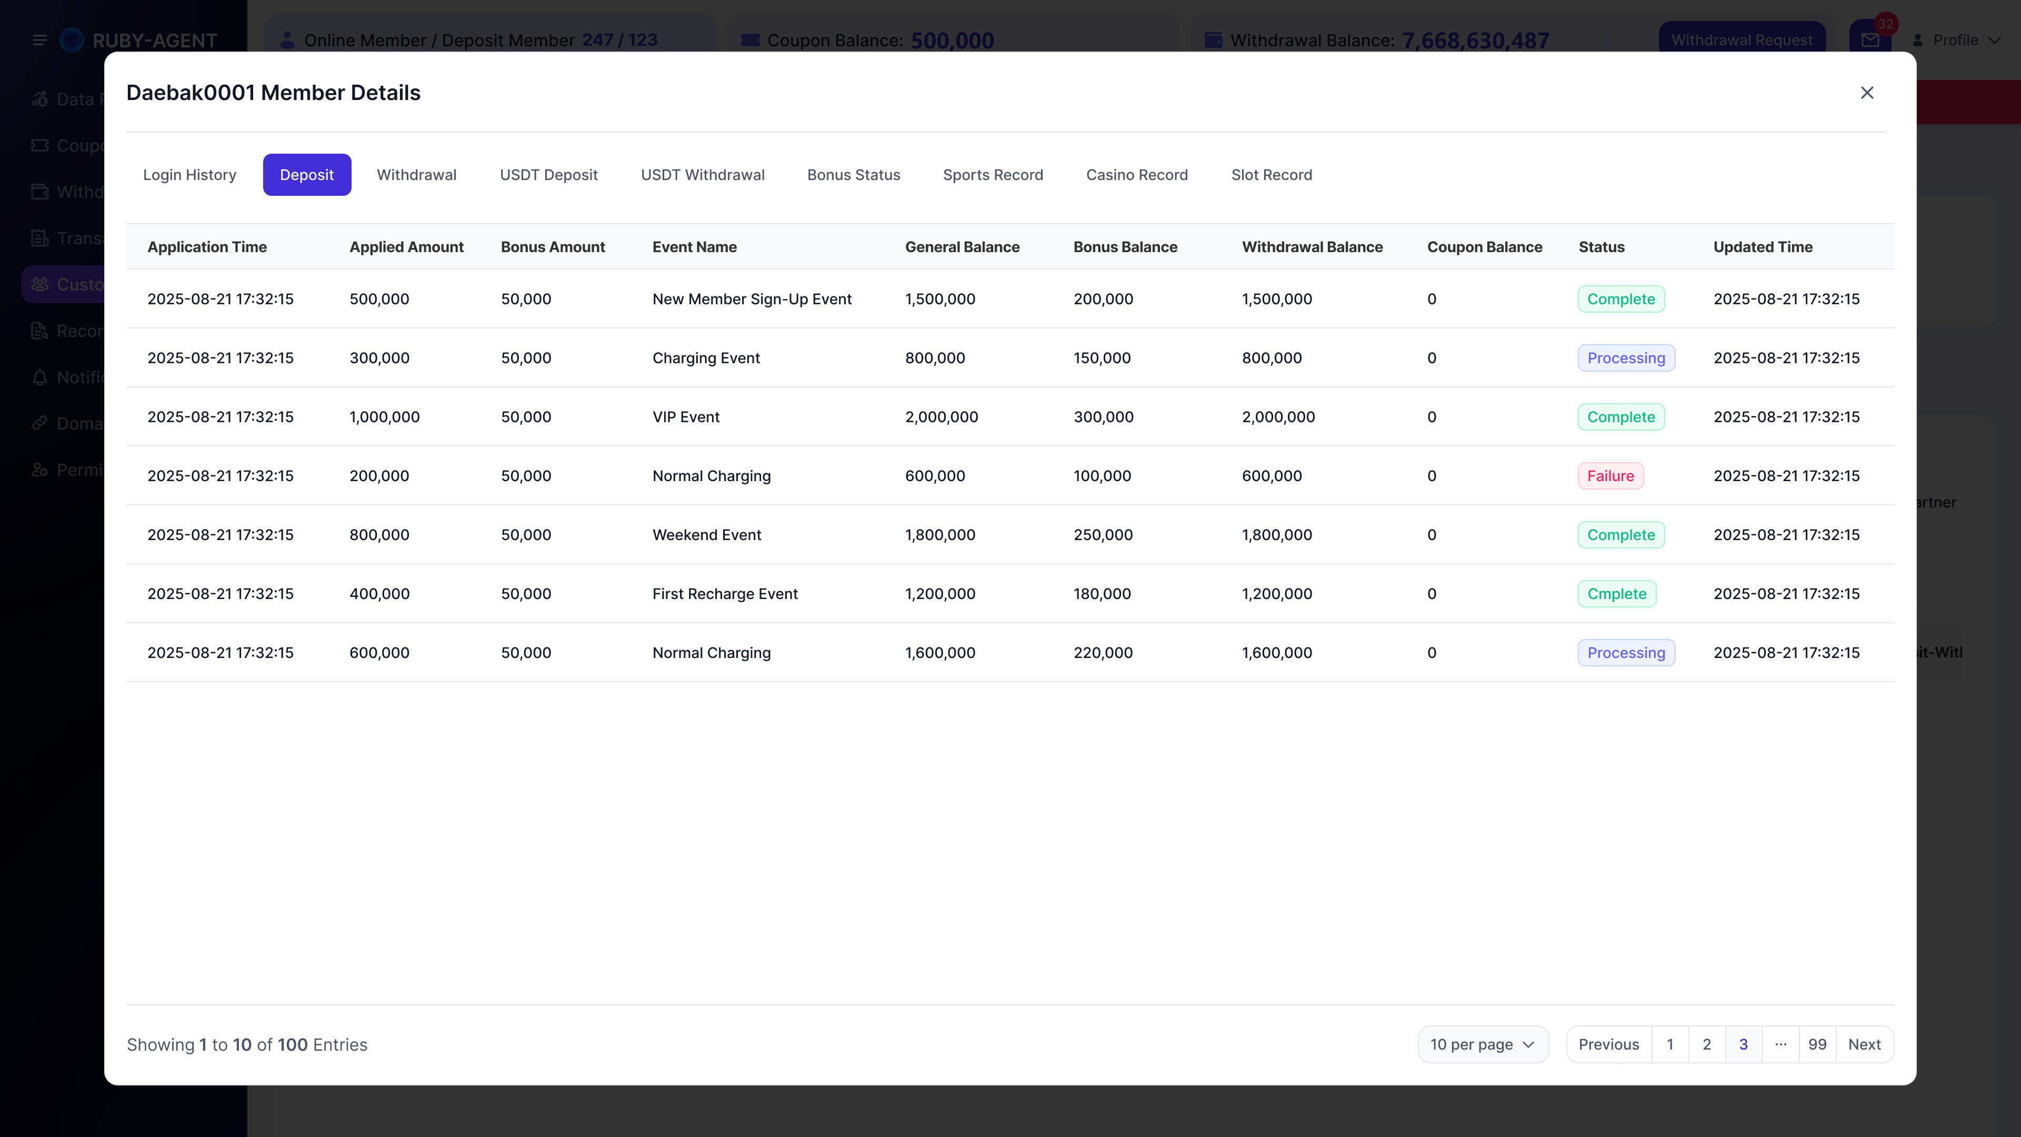Screen dimensions: 2021x1137
Task: Click the 300,000 bonus balance cell
Action: click(1103, 417)
